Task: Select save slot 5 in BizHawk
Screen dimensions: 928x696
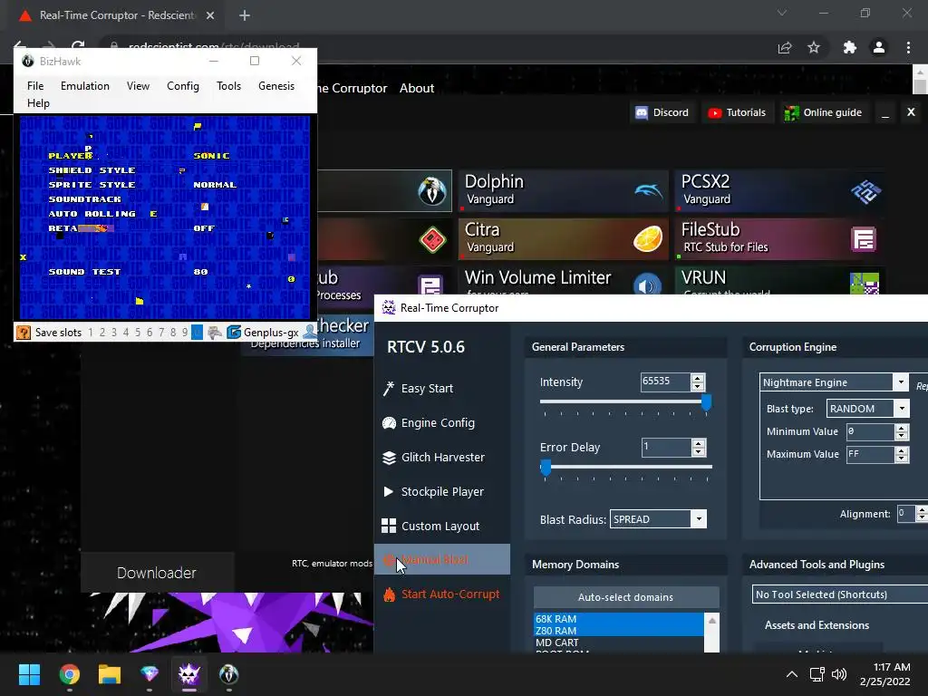Action: click(x=138, y=333)
